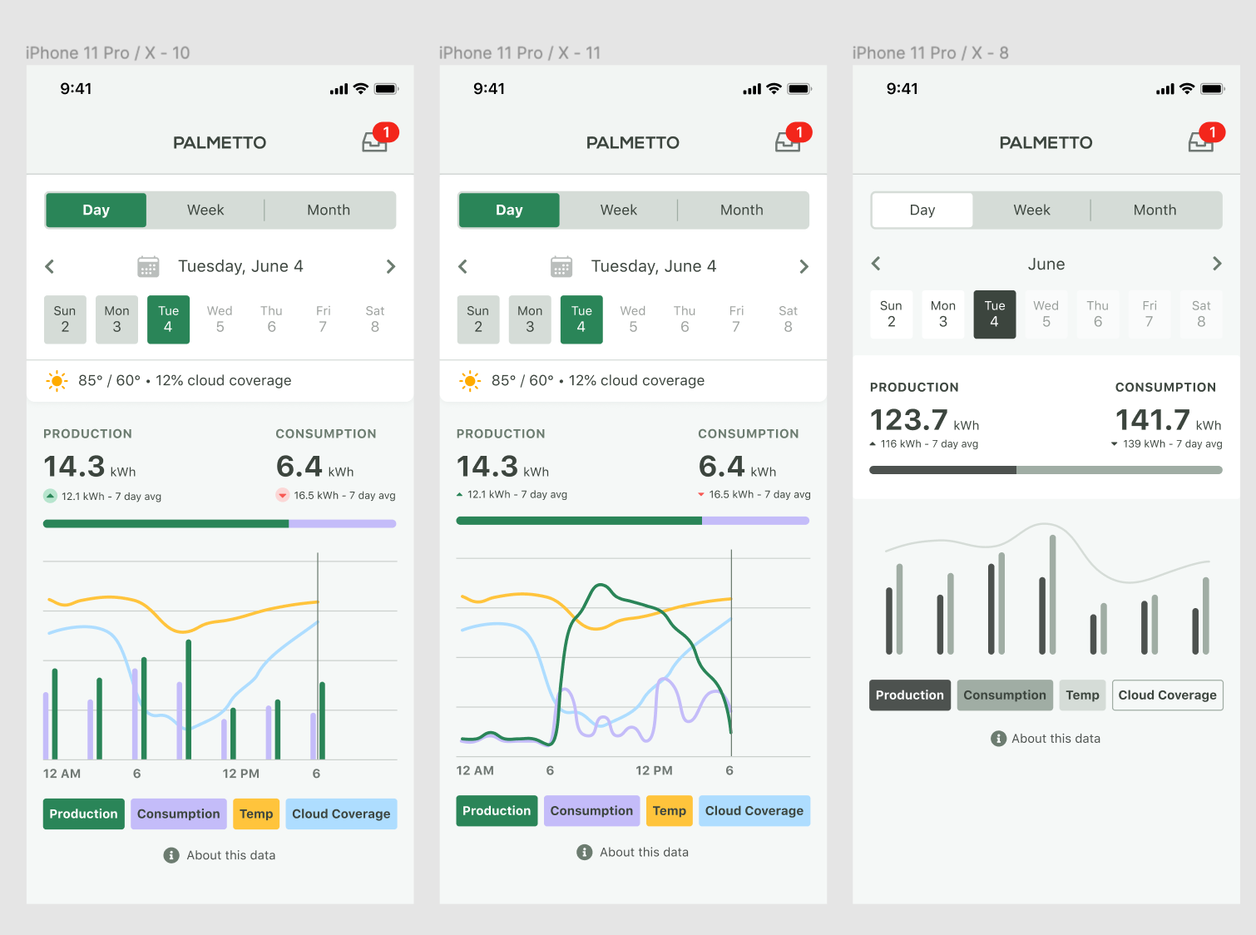
Task: Go to previous month in X - 8 screen
Action: [x=876, y=264]
